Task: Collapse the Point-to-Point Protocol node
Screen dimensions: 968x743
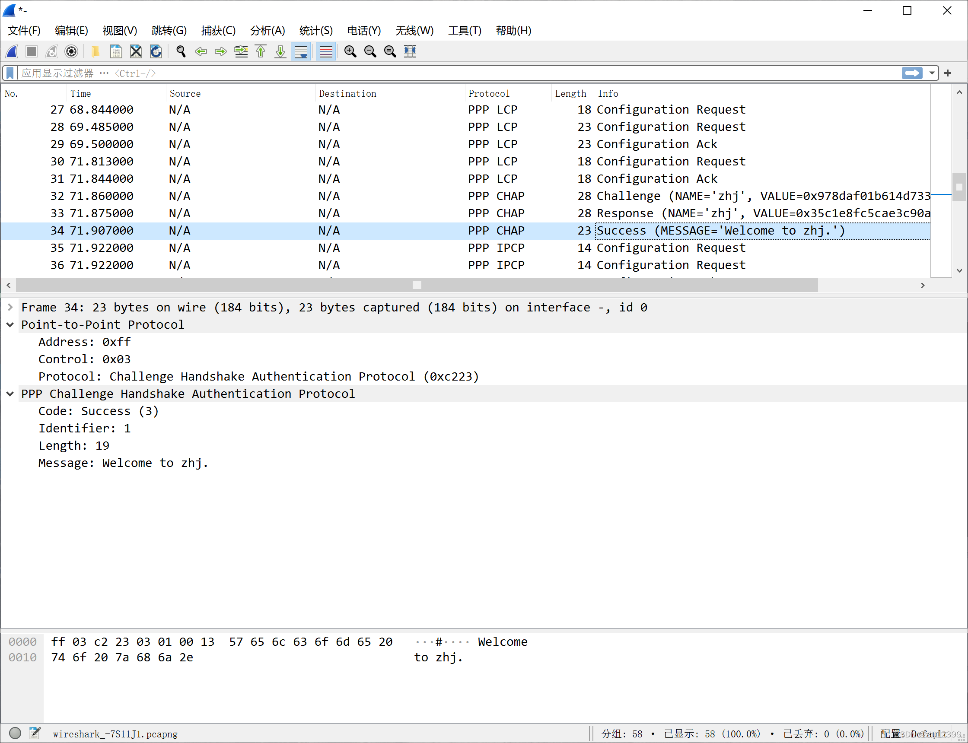Action: tap(10, 324)
